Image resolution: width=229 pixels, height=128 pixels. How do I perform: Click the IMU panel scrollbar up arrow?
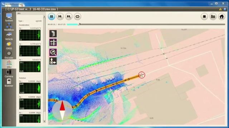(44, 17)
